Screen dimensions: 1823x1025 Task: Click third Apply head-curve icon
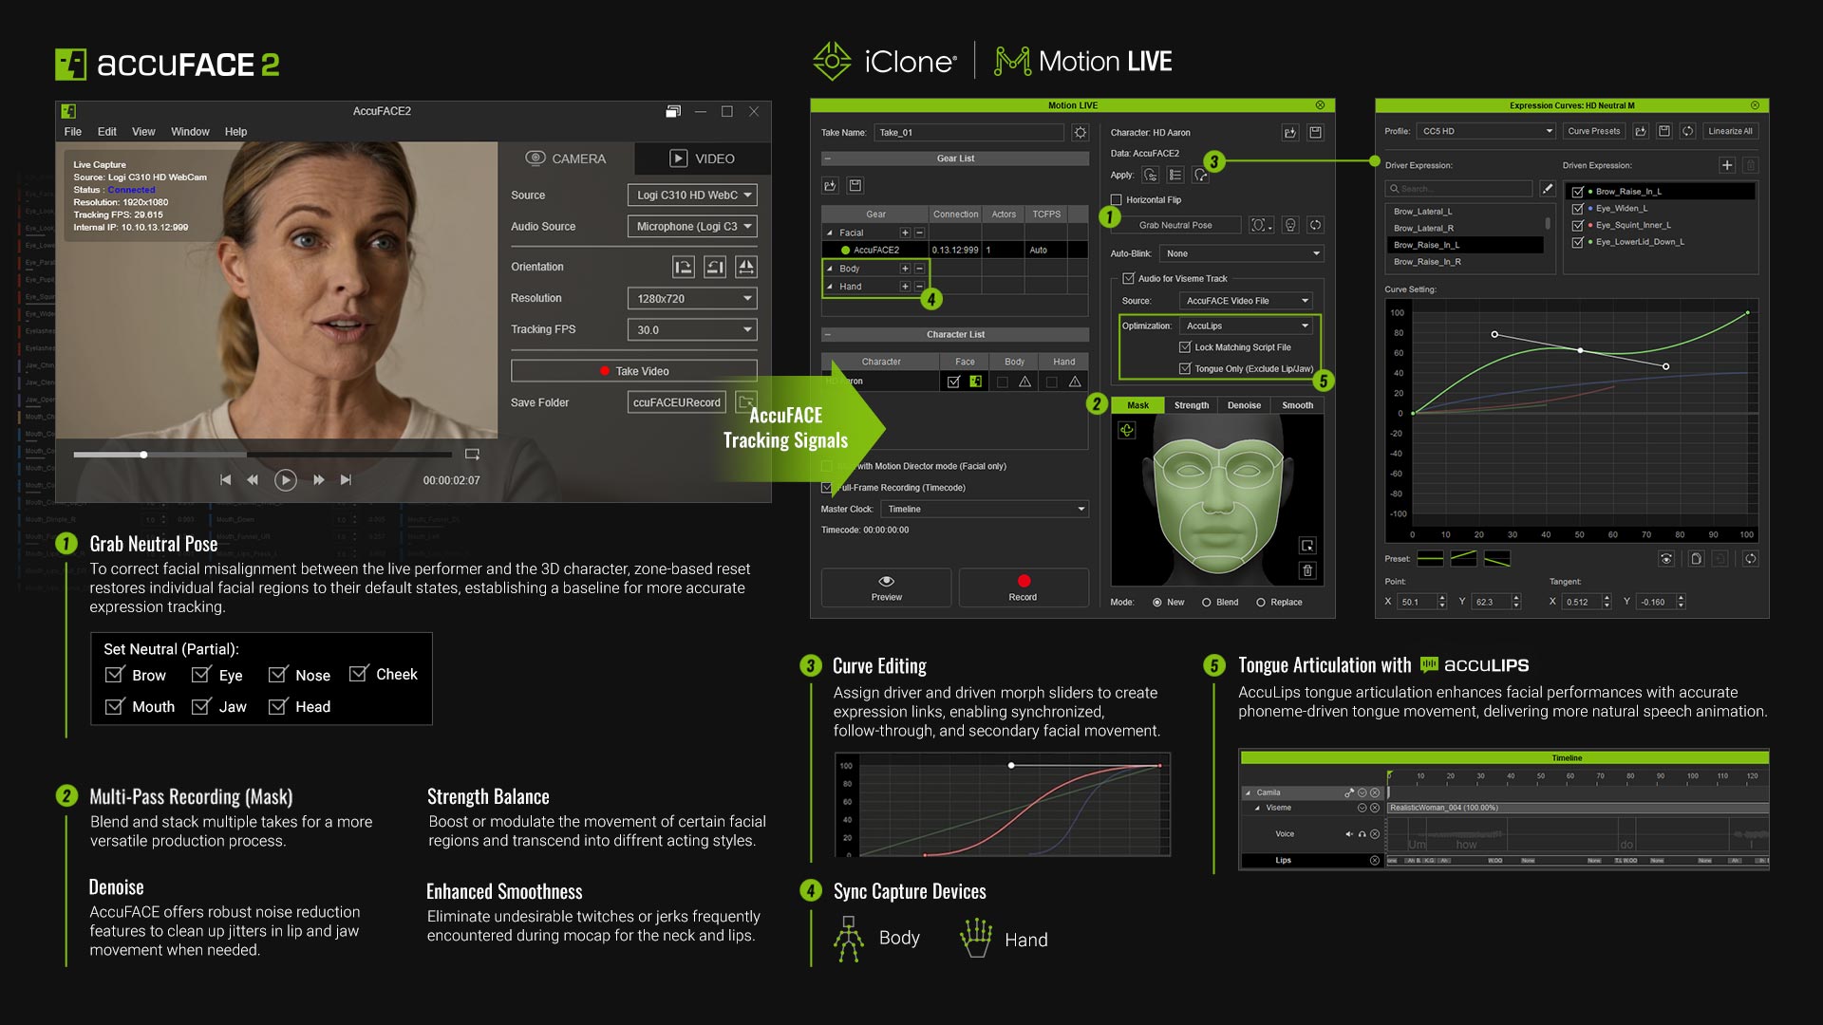[1200, 175]
